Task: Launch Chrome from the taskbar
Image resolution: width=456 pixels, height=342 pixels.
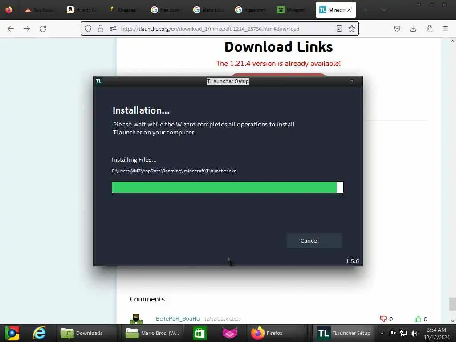Action: pyautogui.click(x=12, y=333)
